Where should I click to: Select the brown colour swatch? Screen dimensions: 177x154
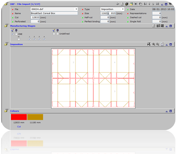(35, 117)
